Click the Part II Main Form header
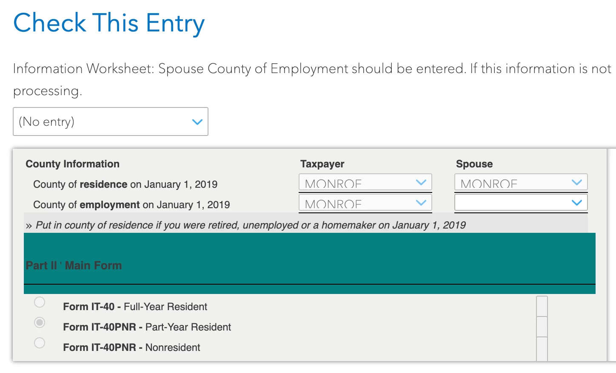616x373 pixels. click(74, 266)
